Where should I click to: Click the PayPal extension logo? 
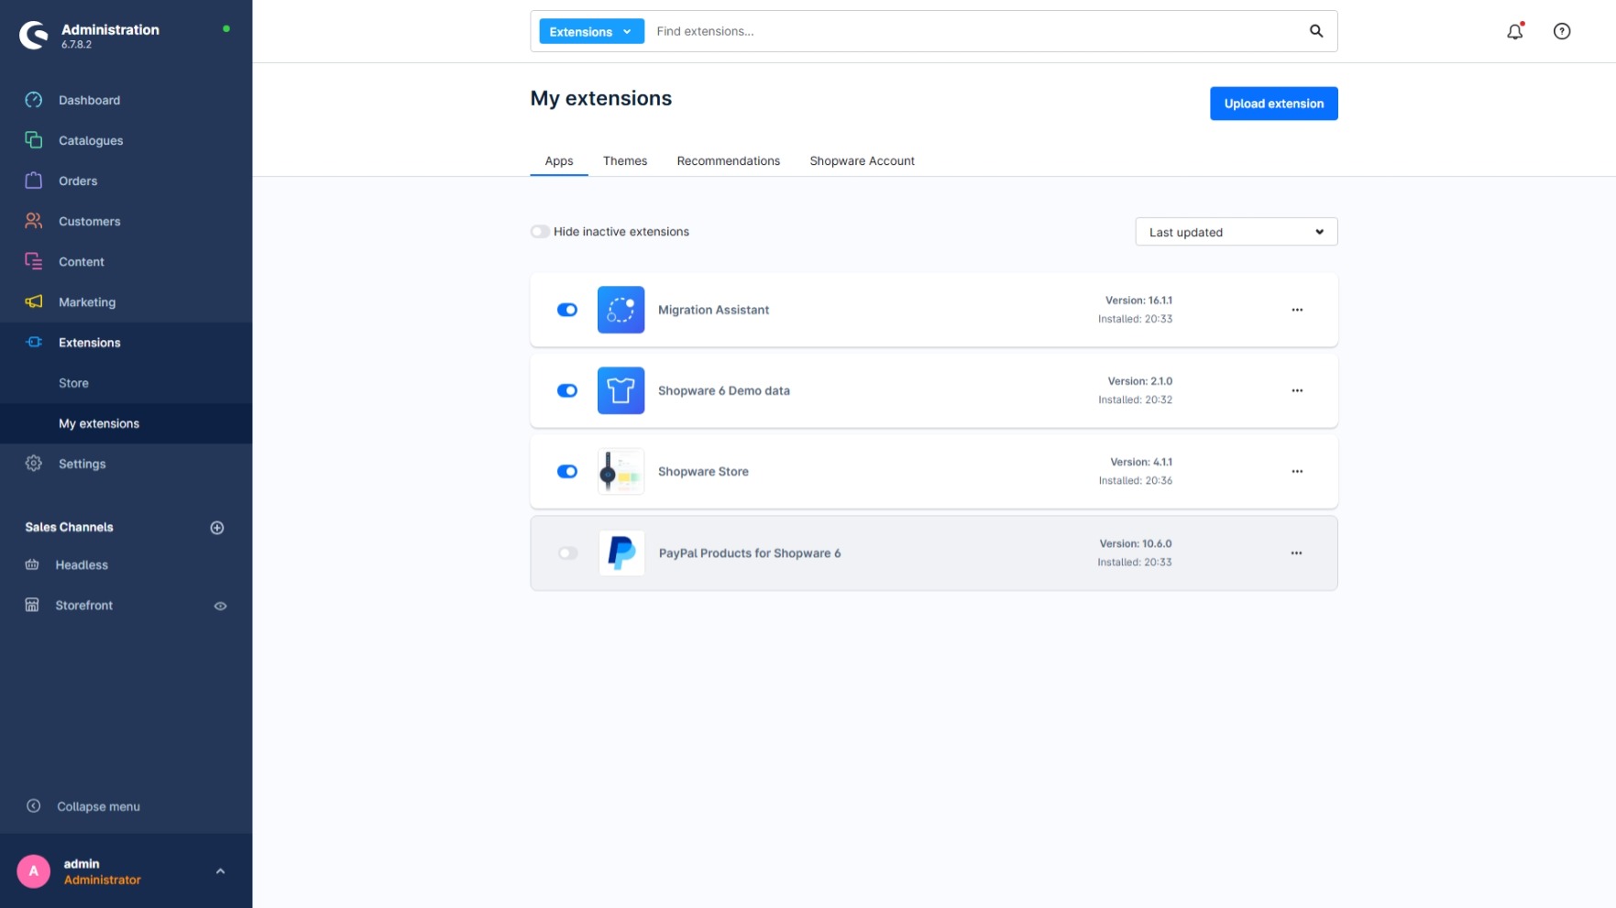621,553
